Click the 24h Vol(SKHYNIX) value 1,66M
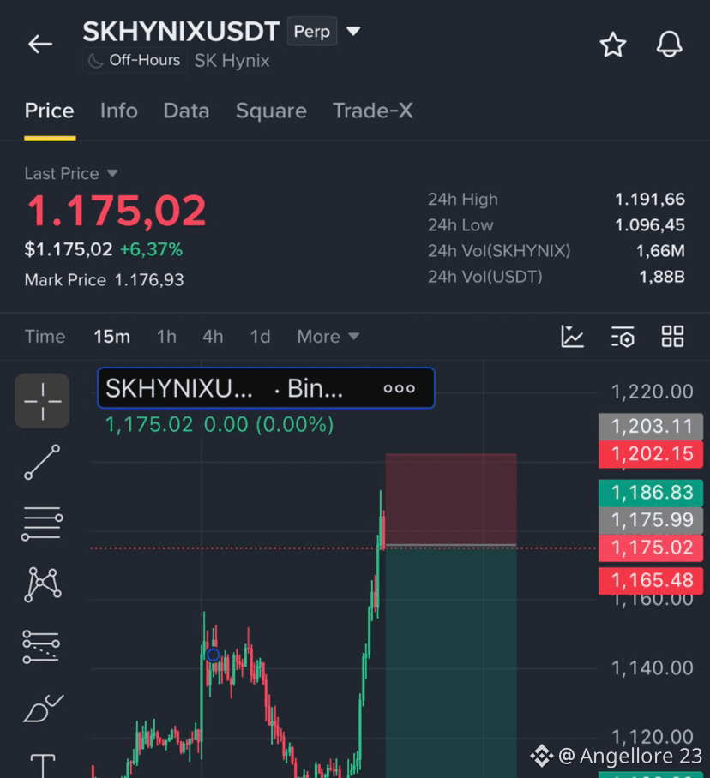The image size is (710, 778). [x=660, y=251]
